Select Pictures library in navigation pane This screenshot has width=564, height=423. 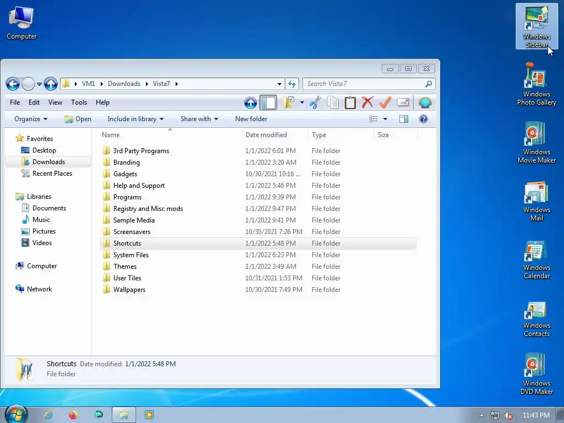pyautogui.click(x=39, y=231)
